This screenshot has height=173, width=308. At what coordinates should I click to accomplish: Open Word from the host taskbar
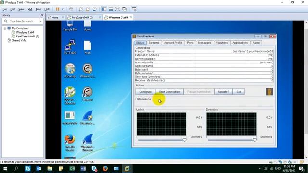tap(83, 169)
